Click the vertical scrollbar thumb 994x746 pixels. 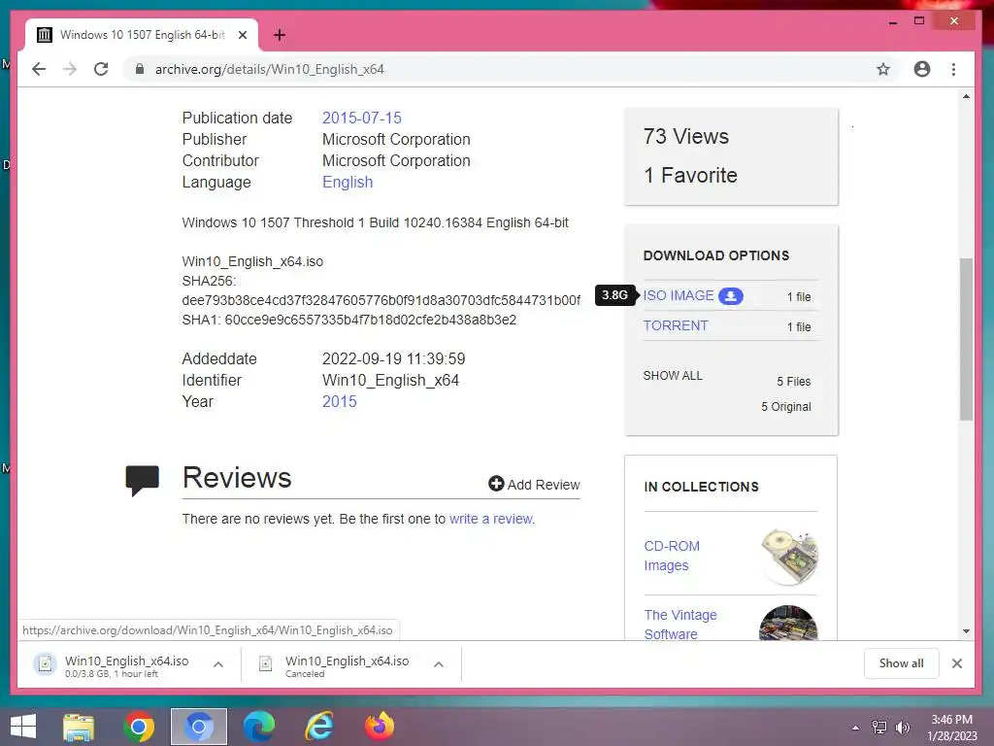(966, 339)
